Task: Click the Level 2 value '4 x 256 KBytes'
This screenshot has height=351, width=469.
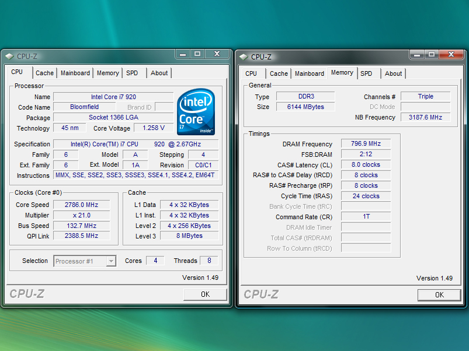Action: tap(189, 226)
